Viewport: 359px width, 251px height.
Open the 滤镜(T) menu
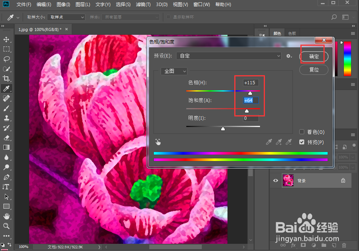point(143,5)
